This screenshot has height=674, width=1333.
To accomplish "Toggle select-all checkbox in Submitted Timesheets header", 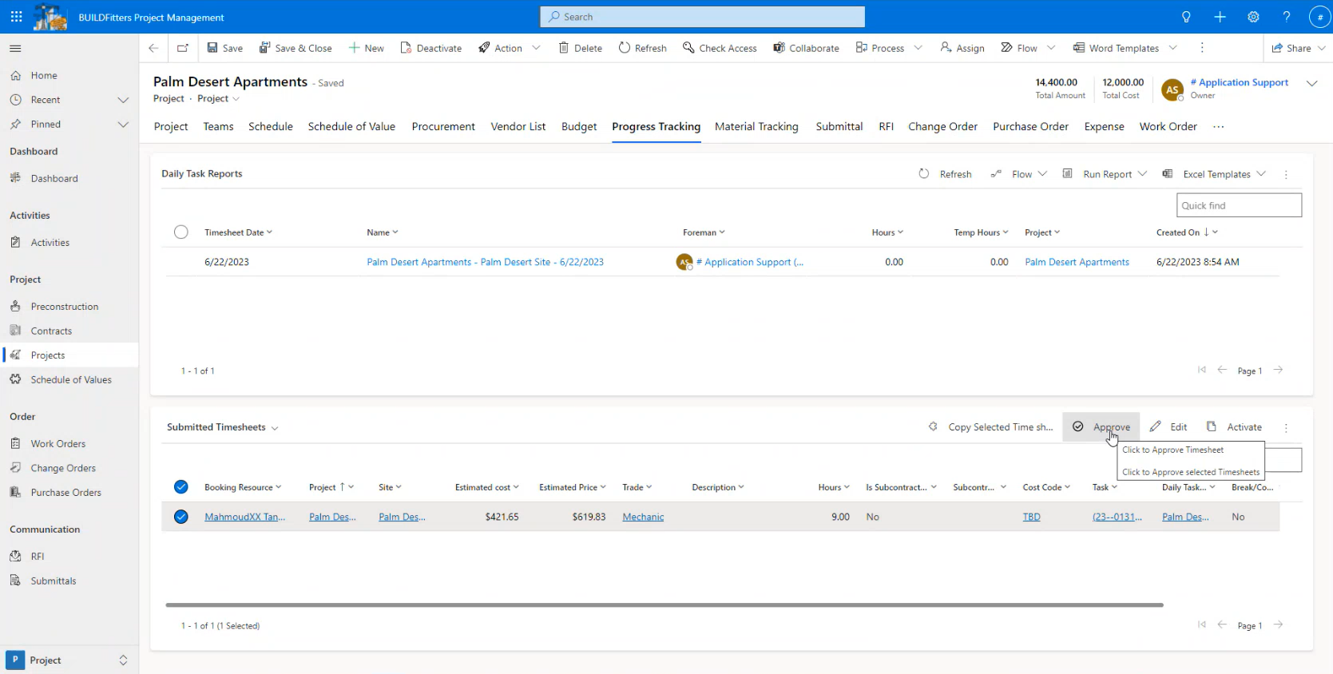I will click(x=181, y=487).
